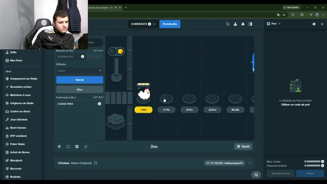The image size is (327, 184).
Task: Open RTP amélioré category
Action: (18, 136)
